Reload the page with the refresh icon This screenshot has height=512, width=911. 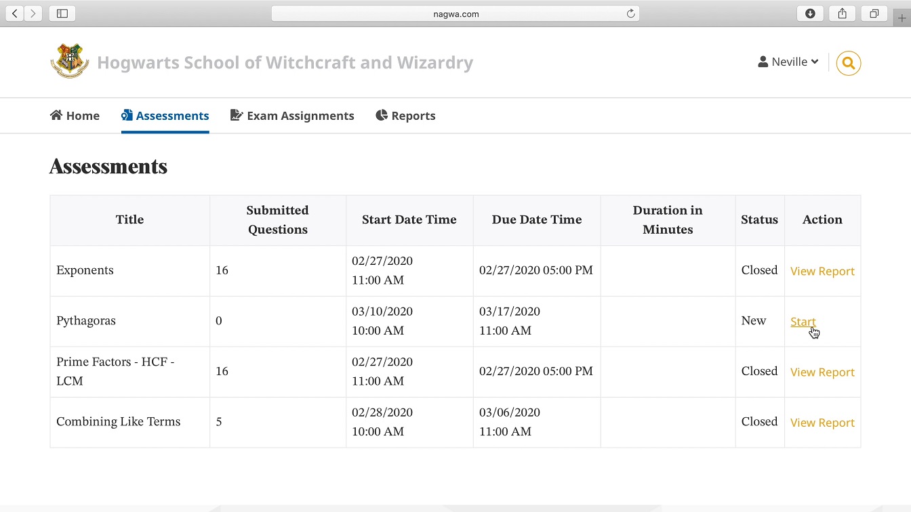pos(630,14)
